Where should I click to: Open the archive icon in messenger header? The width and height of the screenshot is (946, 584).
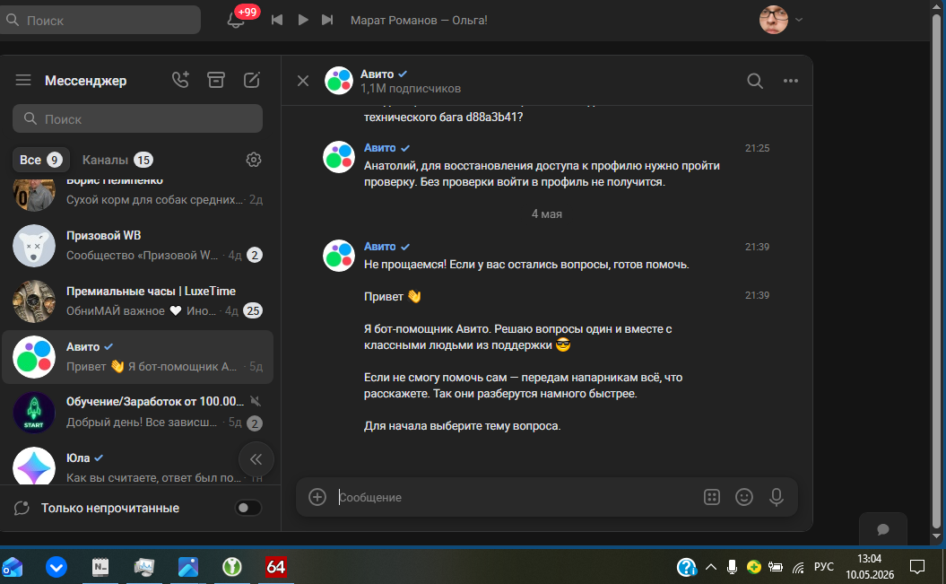(216, 80)
